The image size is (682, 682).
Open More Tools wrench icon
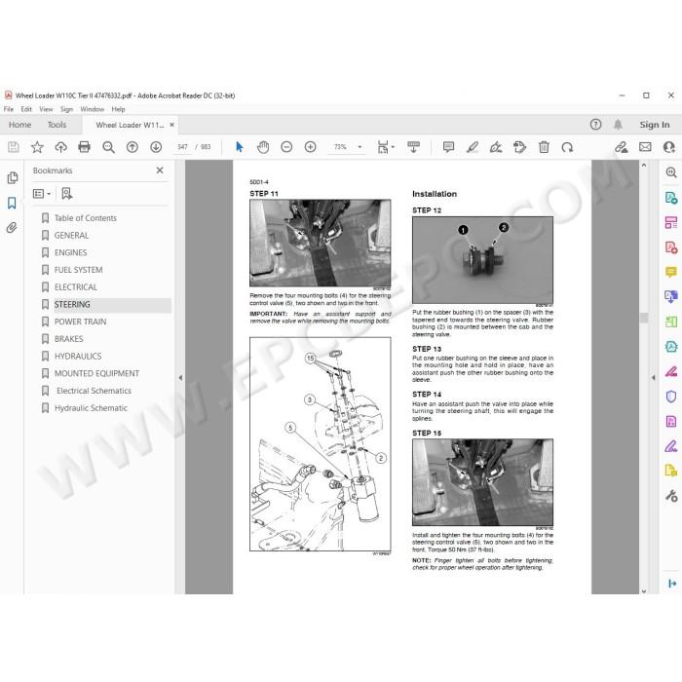coord(671,496)
